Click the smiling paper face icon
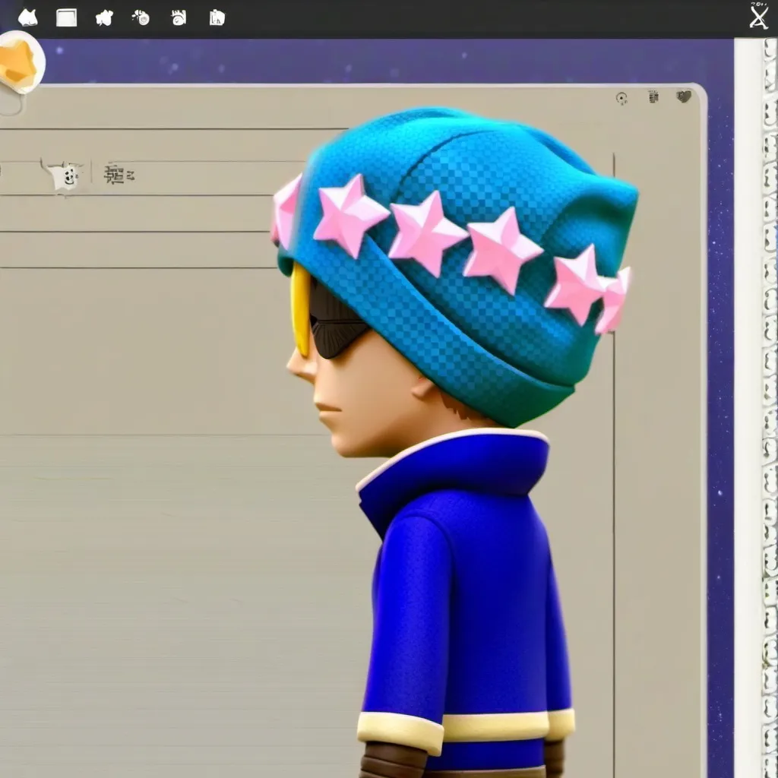 click(x=64, y=176)
